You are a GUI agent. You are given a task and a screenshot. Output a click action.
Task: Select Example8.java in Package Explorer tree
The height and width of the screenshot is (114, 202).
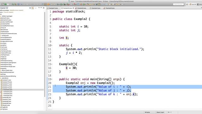[x=6, y=101]
